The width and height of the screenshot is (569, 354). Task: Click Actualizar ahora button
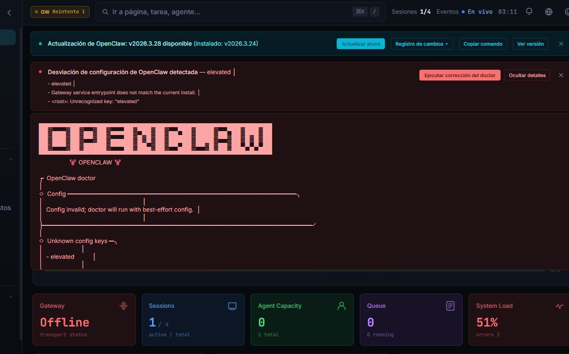[361, 44]
